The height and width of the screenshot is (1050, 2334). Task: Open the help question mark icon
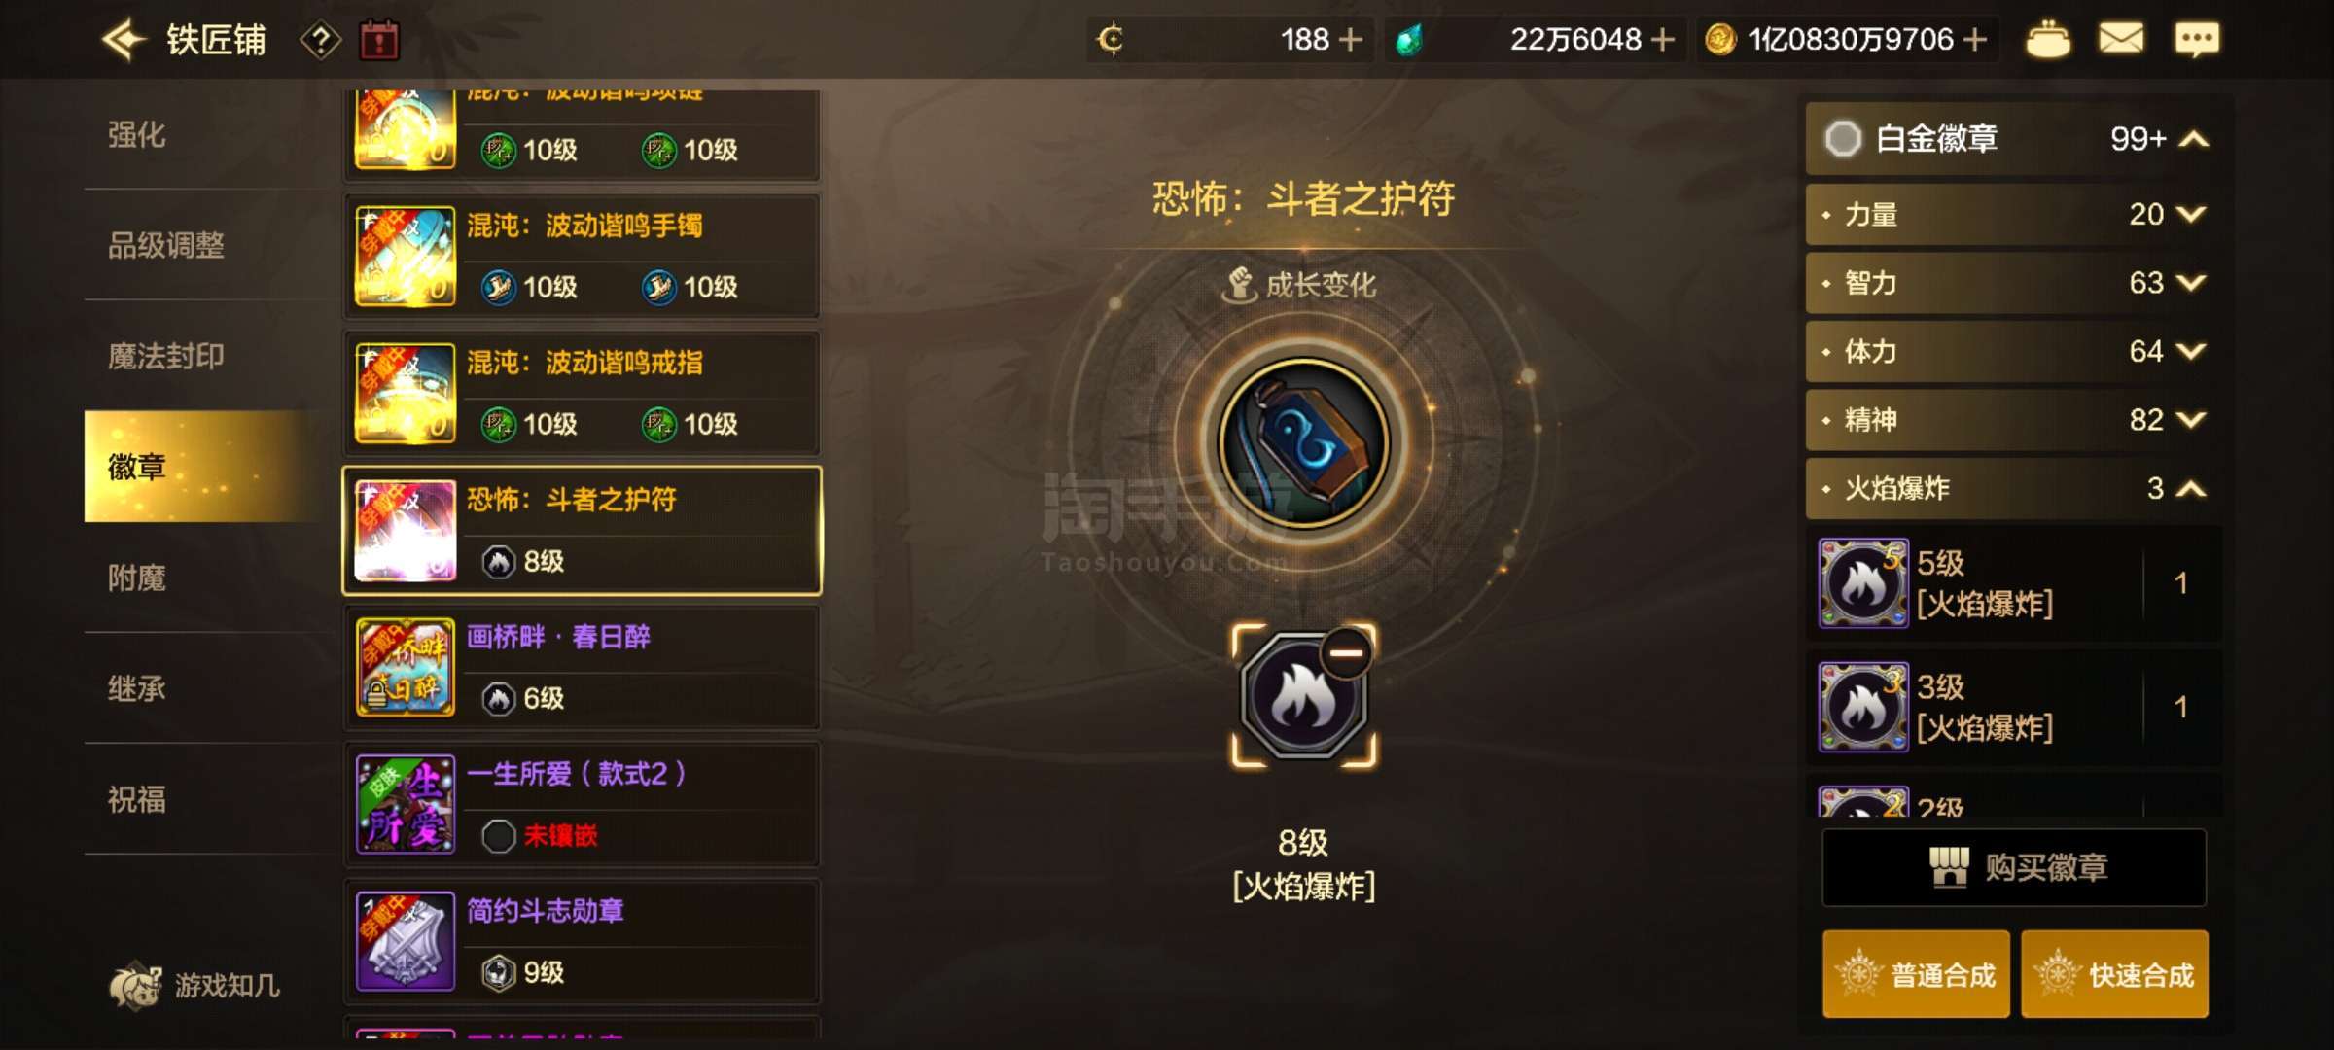pyautogui.click(x=320, y=41)
